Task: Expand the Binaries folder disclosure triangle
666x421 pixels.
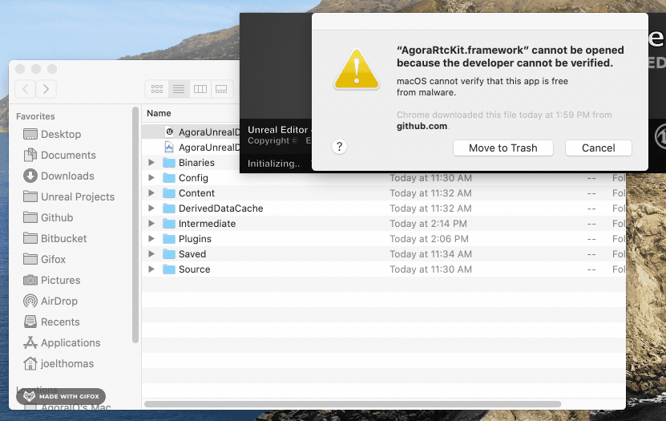Action: coord(151,163)
